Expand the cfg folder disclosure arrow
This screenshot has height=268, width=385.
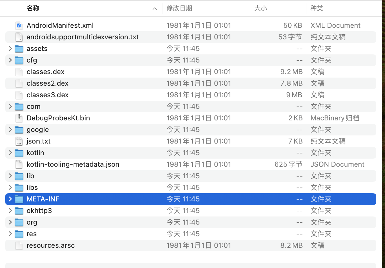10,60
